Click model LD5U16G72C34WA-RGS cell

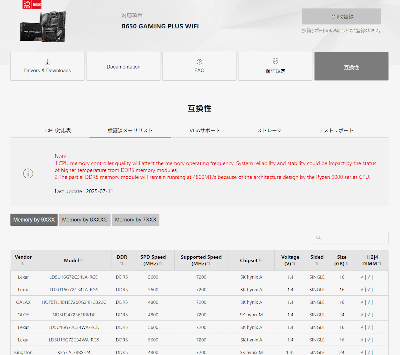coord(74,340)
